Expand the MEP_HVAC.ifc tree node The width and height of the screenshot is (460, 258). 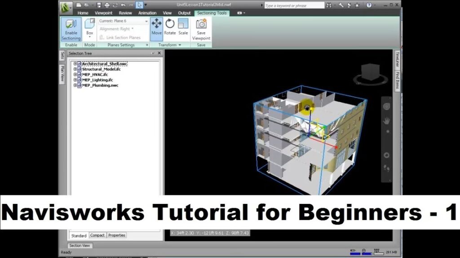[x=75, y=74]
